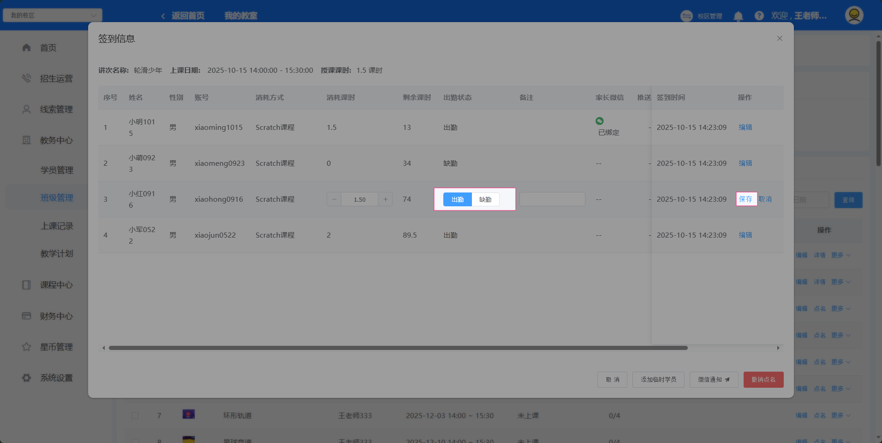The width and height of the screenshot is (882, 443).
Task: Open the 我的校区 campus dropdown
Action: click(53, 15)
